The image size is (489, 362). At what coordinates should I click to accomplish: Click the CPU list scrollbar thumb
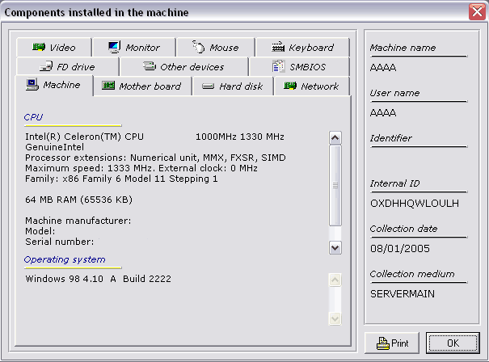(335, 185)
